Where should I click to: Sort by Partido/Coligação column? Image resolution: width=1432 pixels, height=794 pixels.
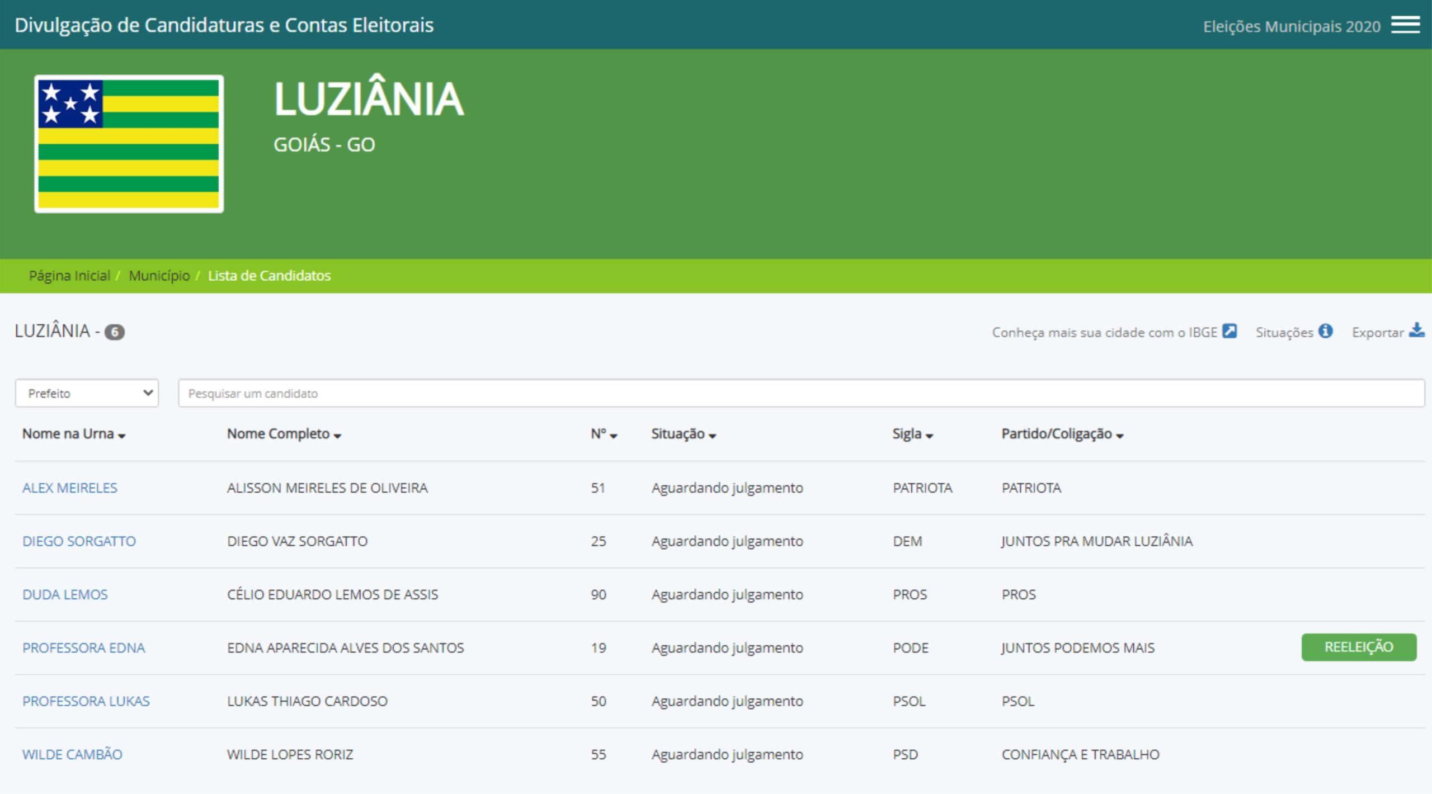[1062, 434]
